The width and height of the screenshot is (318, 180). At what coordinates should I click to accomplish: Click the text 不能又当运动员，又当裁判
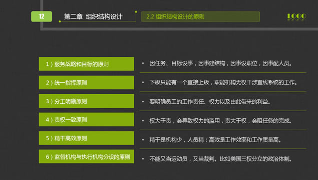[182, 159]
